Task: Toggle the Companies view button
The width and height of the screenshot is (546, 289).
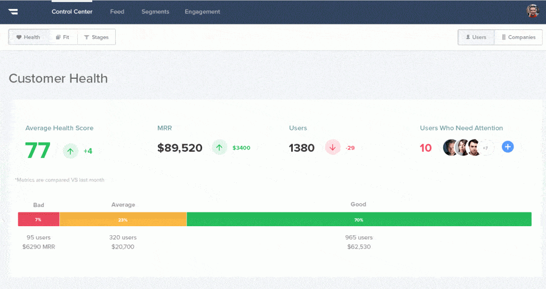Action: coord(518,37)
